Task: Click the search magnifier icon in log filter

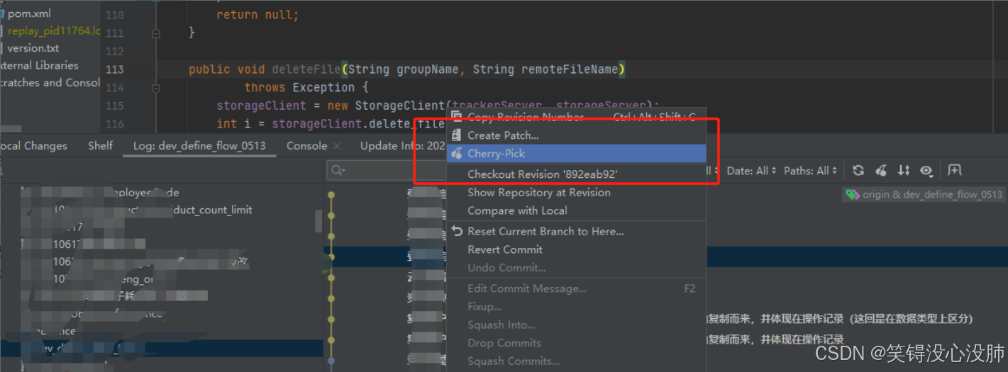Action: 338,170
